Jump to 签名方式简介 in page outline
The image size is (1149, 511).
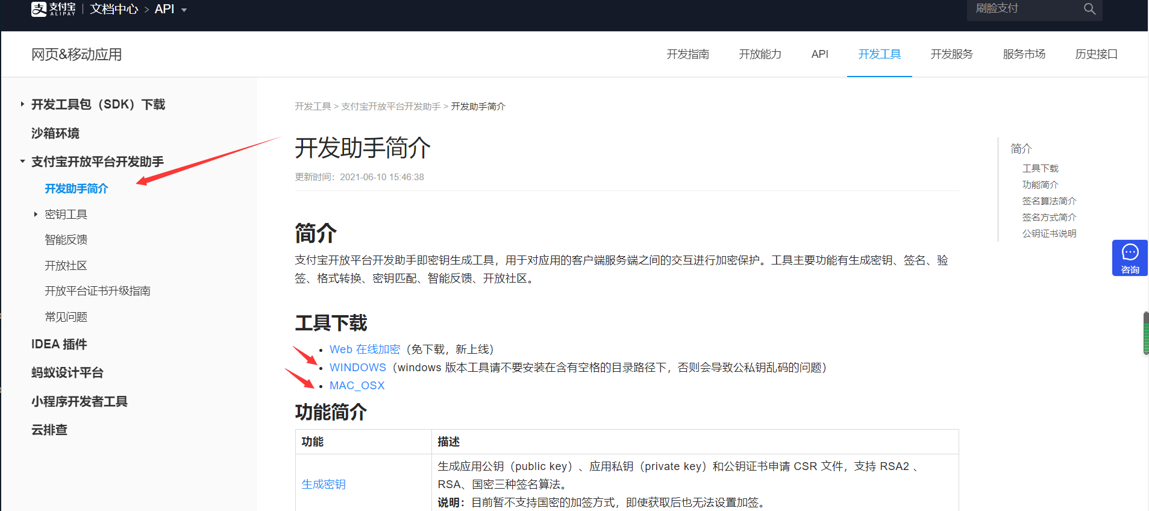[x=1050, y=217]
